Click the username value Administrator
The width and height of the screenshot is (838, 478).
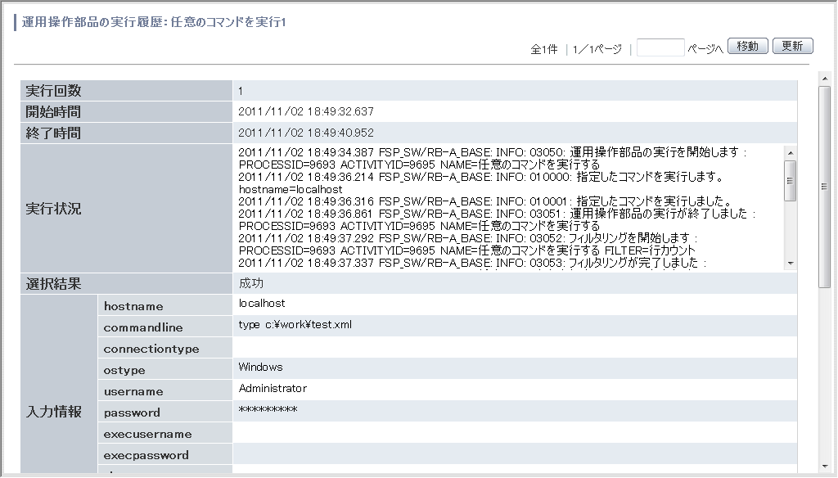pyautogui.click(x=273, y=389)
